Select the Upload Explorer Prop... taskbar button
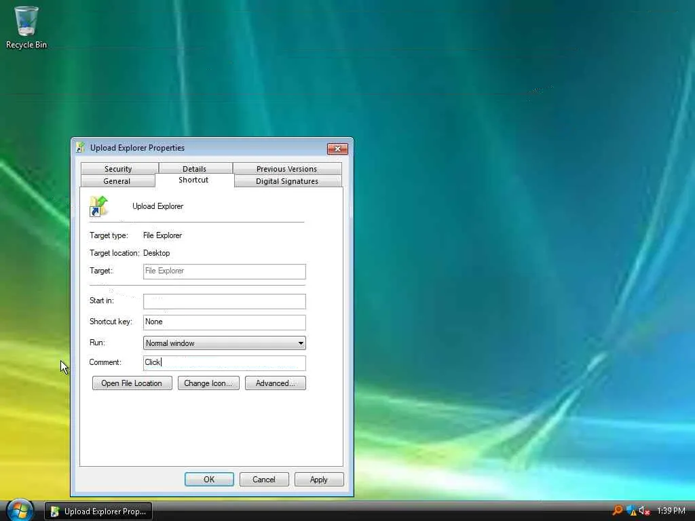This screenshot has width=695, height=521. point(98,512)
